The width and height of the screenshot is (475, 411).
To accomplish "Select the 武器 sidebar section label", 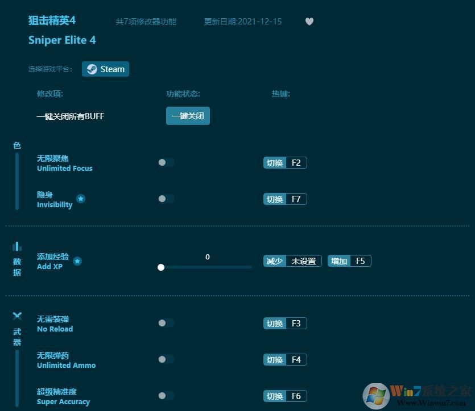I will pyautogui.click(x=17, y=336).
